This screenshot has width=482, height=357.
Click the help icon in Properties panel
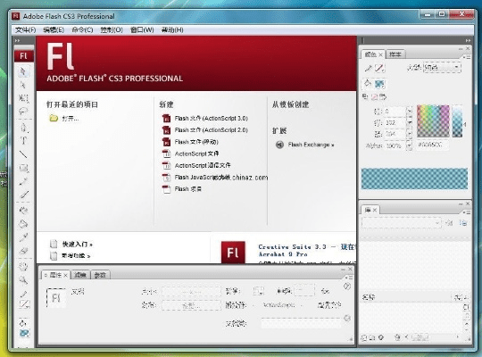tap(347, 286)
